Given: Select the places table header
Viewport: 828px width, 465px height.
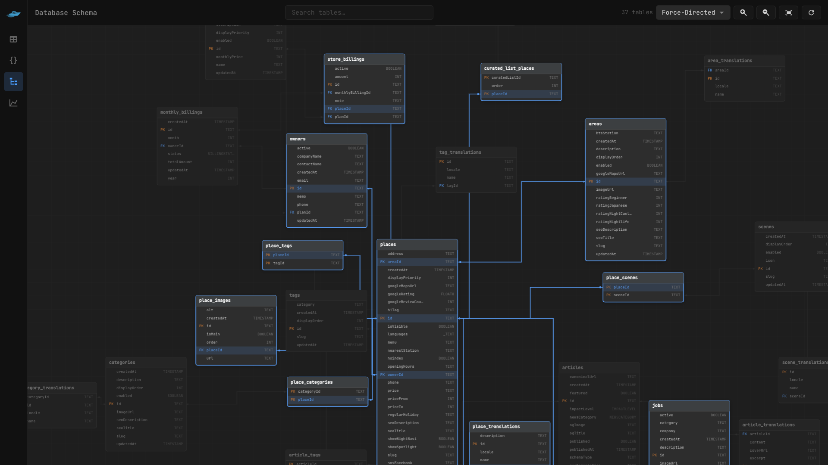Looking at the screenshot, I should 417,245.
